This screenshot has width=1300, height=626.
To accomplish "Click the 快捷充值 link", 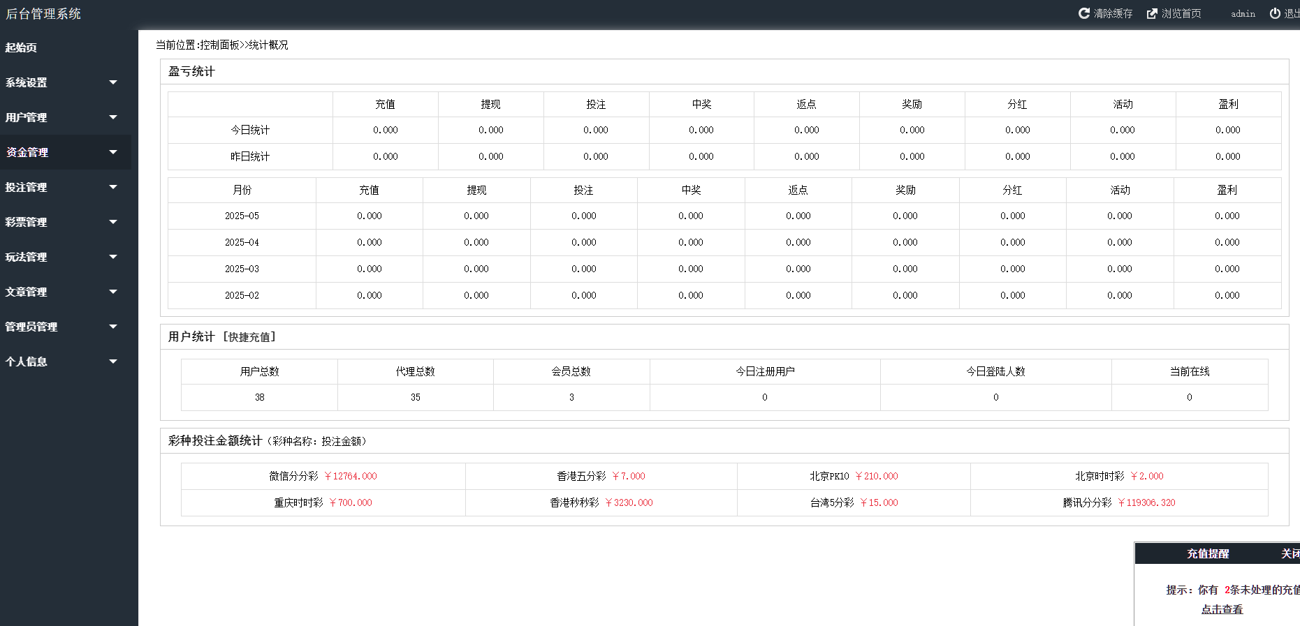I will [249, 337].
